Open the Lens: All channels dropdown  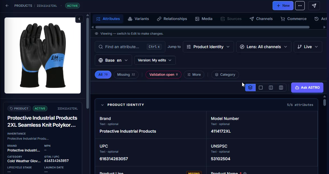click(264, 47)
